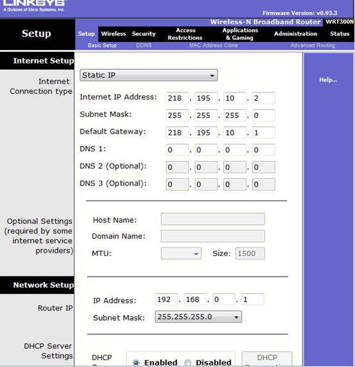This screenshot has height=367, width=355.
Task: Click the DHCP Reservation button
Action: (x=267, y=359)
